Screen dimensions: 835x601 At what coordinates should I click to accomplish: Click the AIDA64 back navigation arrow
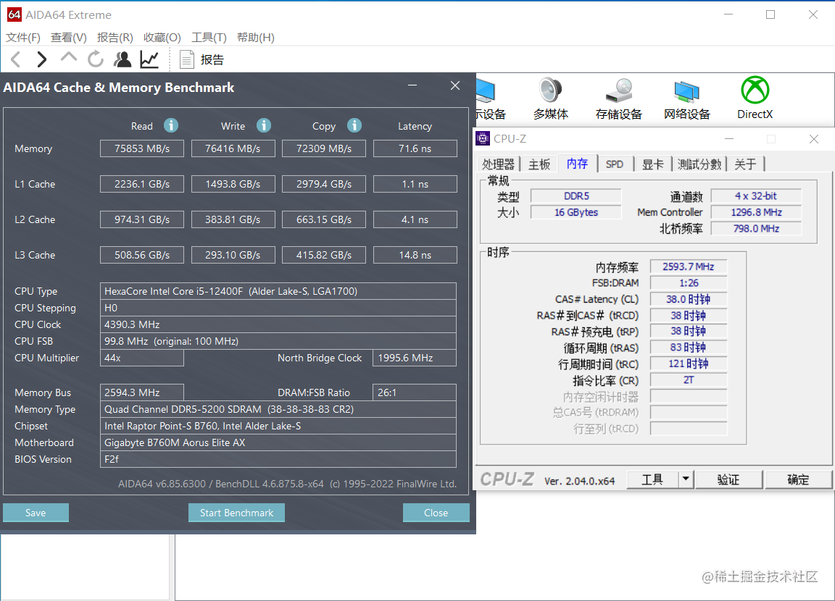coord(16,59)
